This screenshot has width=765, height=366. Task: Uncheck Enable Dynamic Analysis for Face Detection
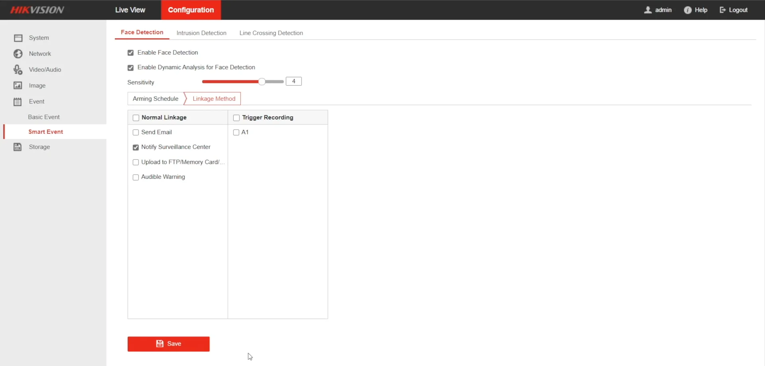tap(130, 68)
